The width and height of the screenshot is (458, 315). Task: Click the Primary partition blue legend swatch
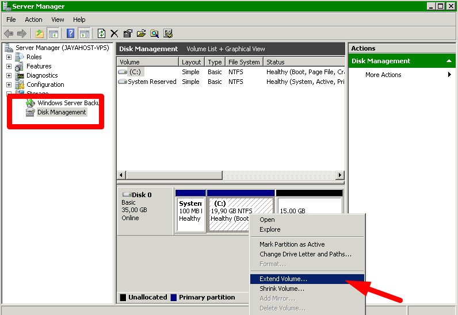point(174,298)
